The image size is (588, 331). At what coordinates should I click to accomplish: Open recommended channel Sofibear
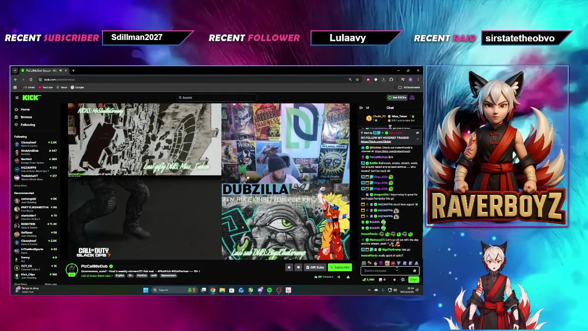coord(36,234)
